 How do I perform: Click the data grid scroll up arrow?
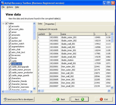[112, 34]
